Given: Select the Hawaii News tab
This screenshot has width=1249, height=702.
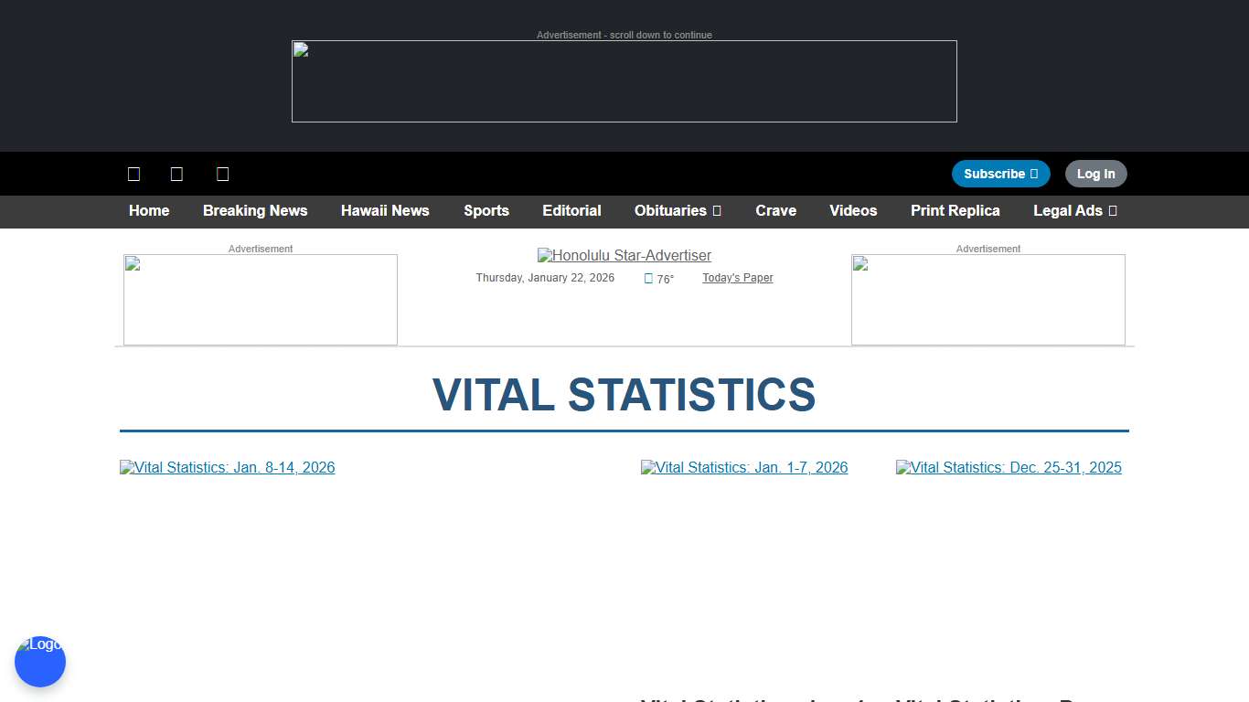Looking at the screenshot, I should coord(385,211).
